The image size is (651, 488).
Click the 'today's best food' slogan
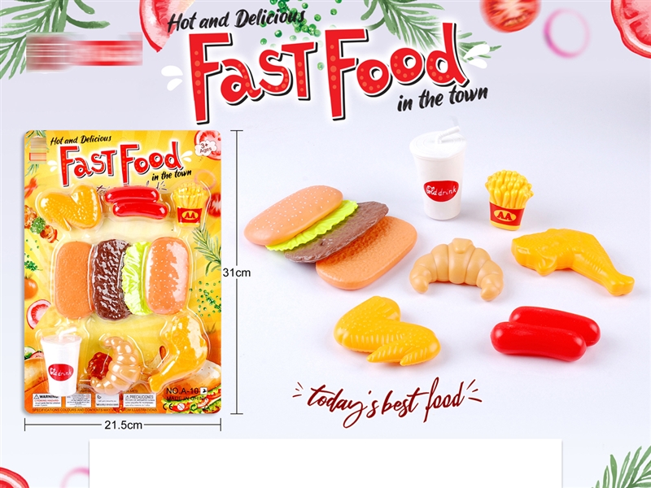(x=387, y=402)
